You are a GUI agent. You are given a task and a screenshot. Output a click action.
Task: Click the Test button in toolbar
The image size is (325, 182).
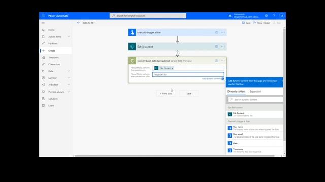277,23
